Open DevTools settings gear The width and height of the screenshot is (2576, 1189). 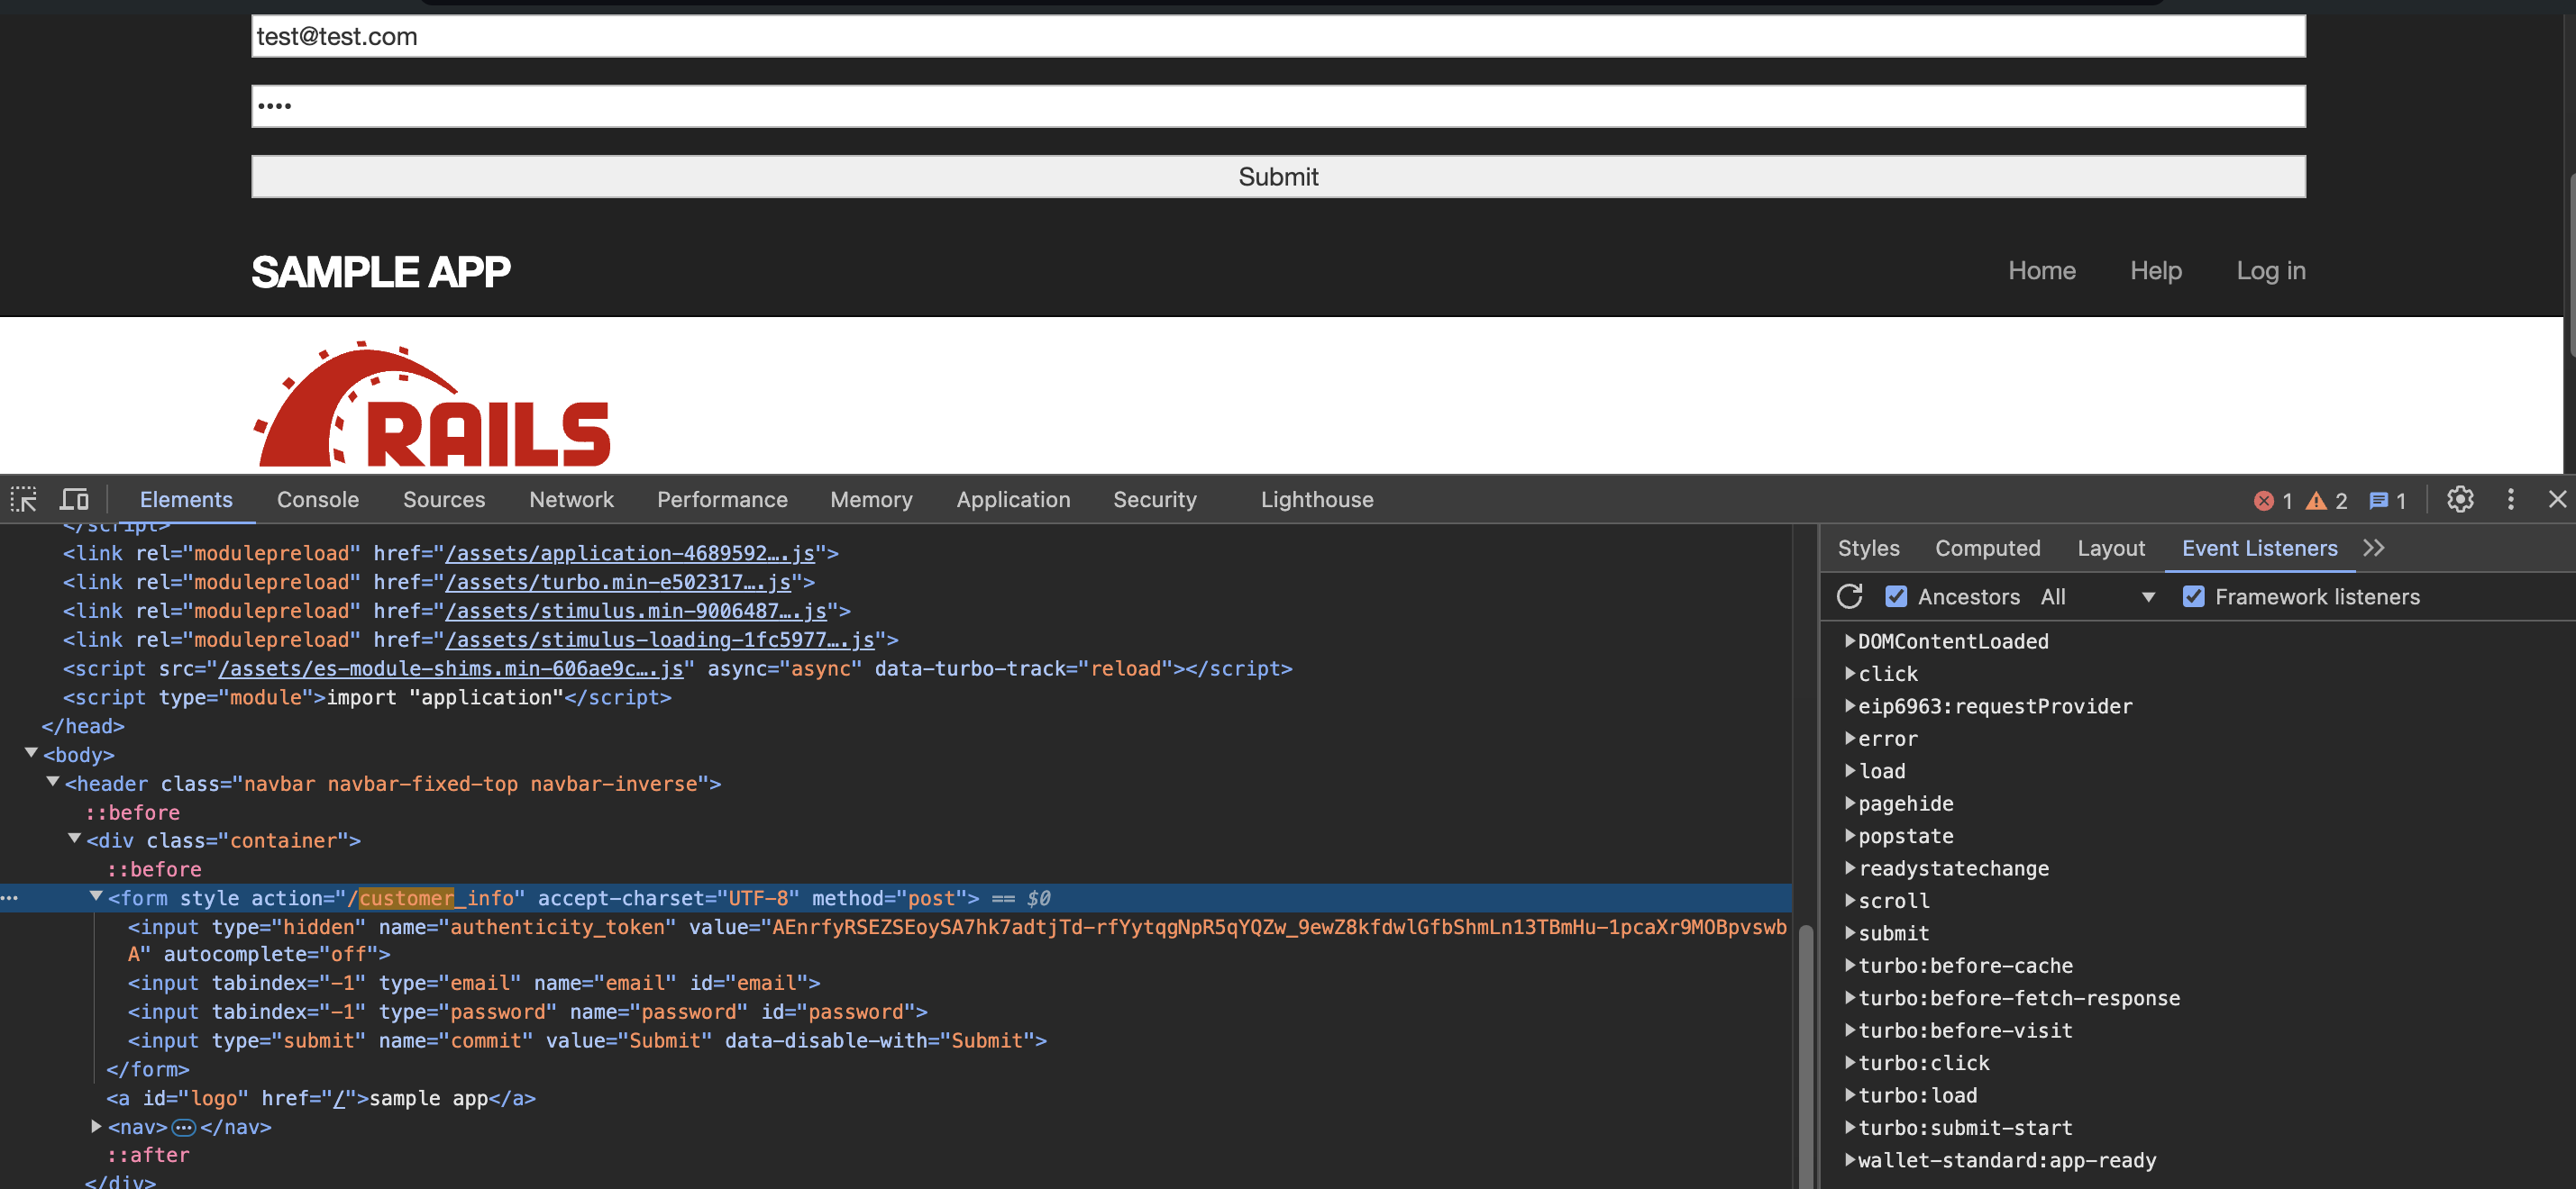2460,500
